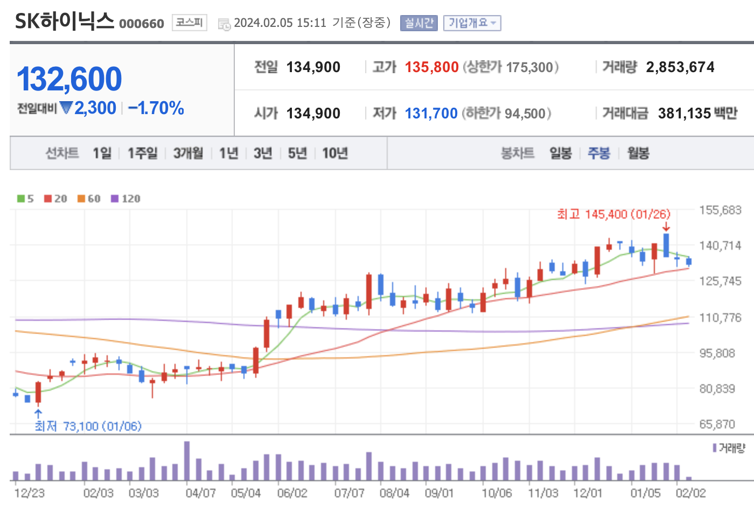Click the orange 60-day moving average legend
This screenshot has height=507, width=754.
[89, 199]
